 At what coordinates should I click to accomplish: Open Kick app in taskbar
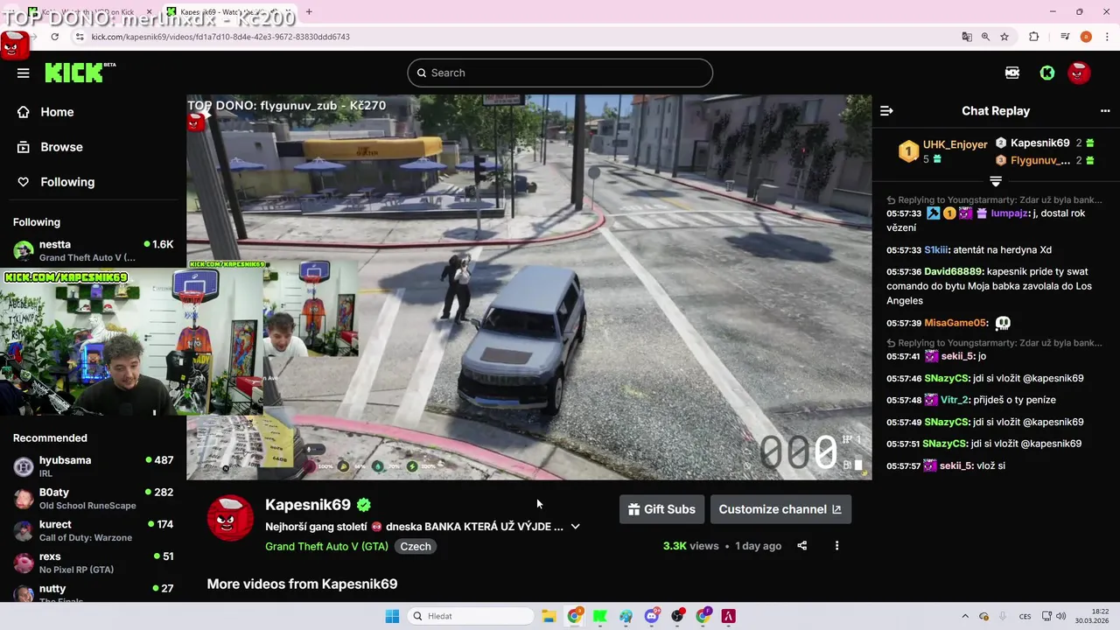[x=600, y=616]
